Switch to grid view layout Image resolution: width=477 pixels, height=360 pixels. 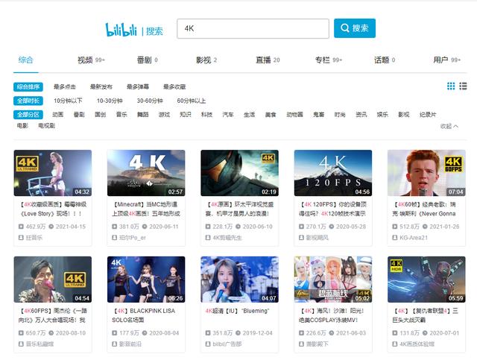point(452,86)
